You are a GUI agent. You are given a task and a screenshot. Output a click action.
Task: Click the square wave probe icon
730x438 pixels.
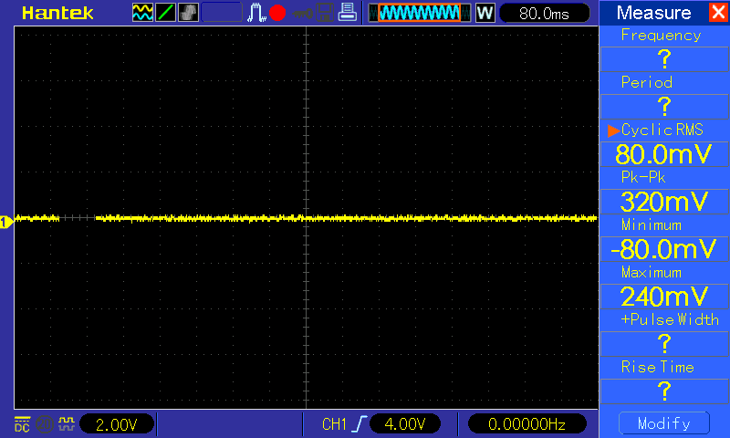(67, 423)
